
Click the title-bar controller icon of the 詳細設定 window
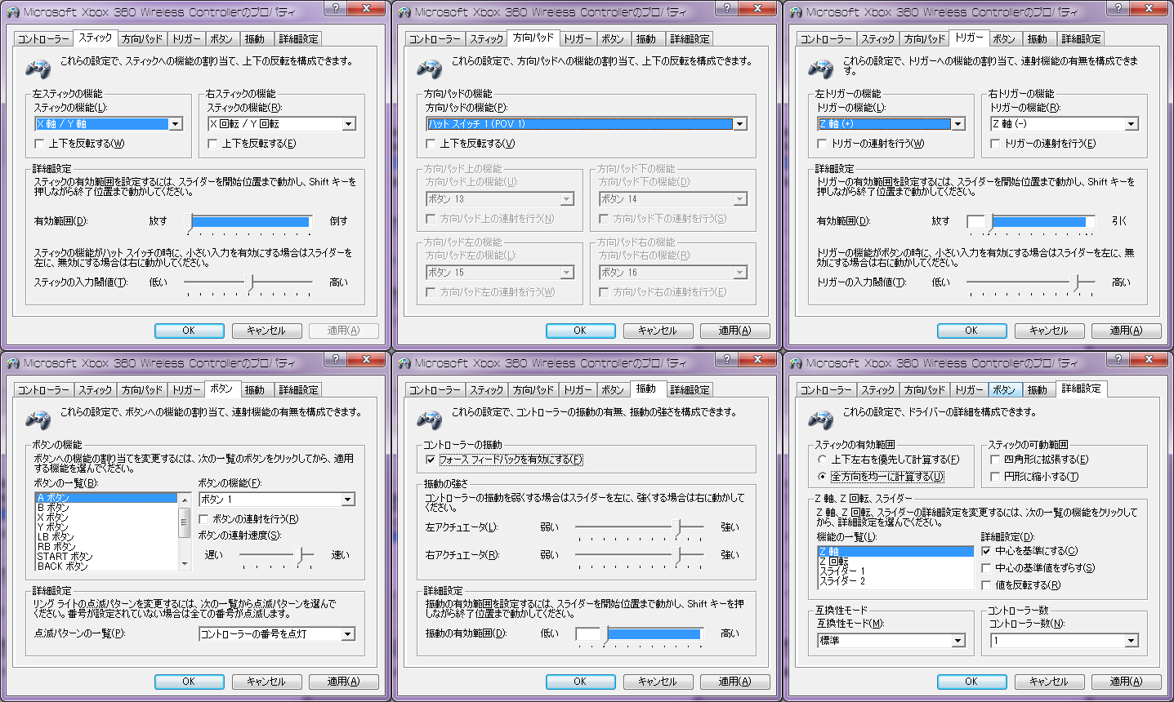coord(795,363)
